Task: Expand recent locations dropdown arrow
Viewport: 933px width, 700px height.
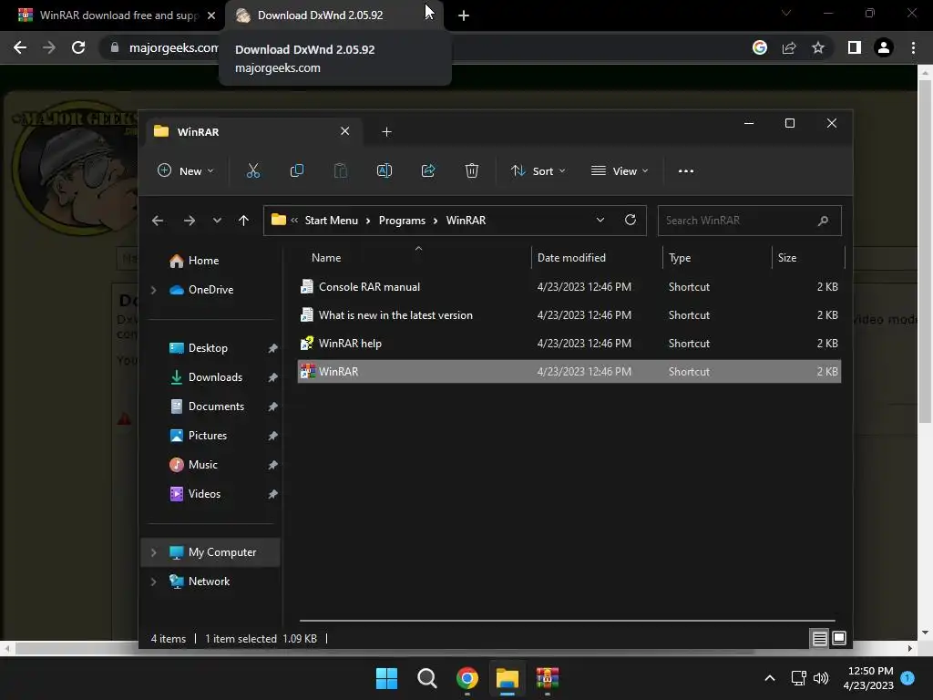Action: [217, 221]
